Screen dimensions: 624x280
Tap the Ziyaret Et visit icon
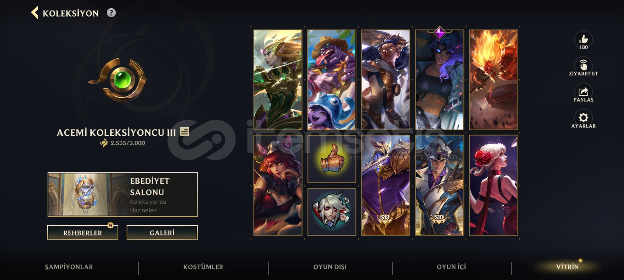[x=583, y=65]
